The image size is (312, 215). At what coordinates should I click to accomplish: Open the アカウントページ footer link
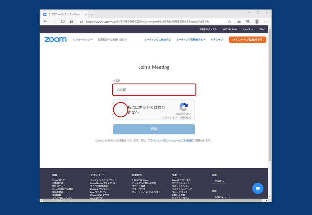coord(181,183)
